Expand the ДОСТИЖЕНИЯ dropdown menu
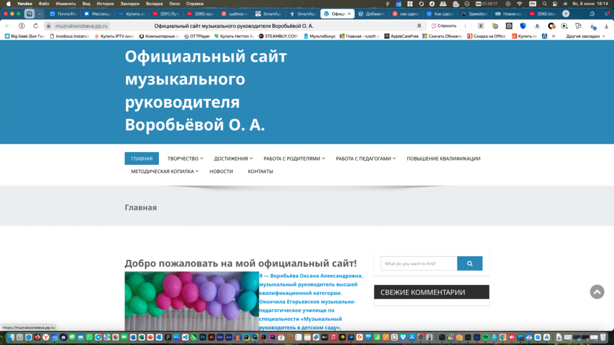 point(233,159)
